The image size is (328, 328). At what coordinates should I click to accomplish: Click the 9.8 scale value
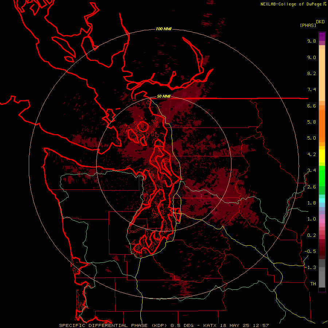[312, 41]
